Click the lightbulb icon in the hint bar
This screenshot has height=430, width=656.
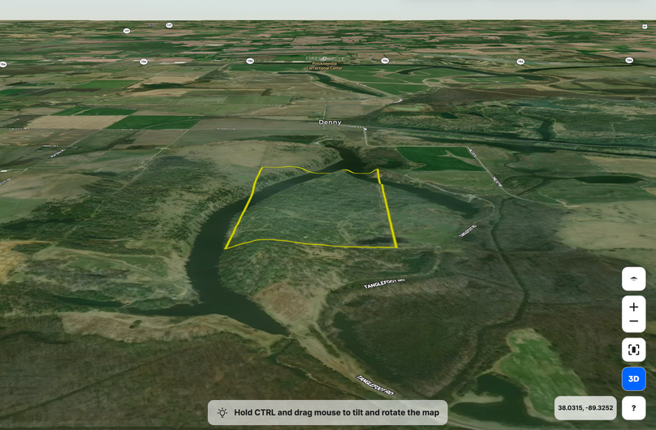(222, 412)
